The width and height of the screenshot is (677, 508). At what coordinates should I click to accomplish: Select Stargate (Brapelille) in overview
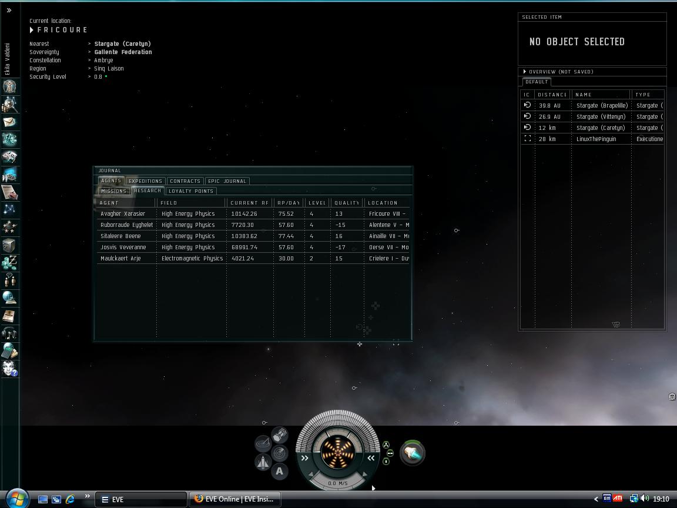592,105
